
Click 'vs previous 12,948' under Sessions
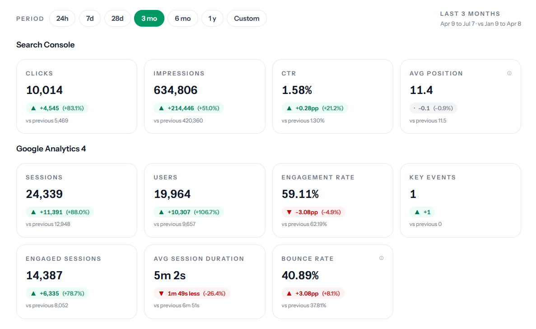point(48,224)
